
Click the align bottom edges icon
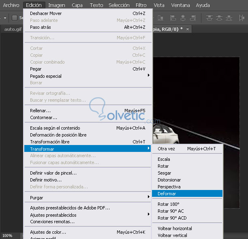coord(160,18)
